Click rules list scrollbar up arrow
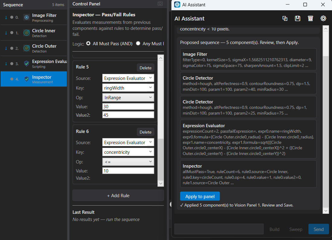 [161, 58]
